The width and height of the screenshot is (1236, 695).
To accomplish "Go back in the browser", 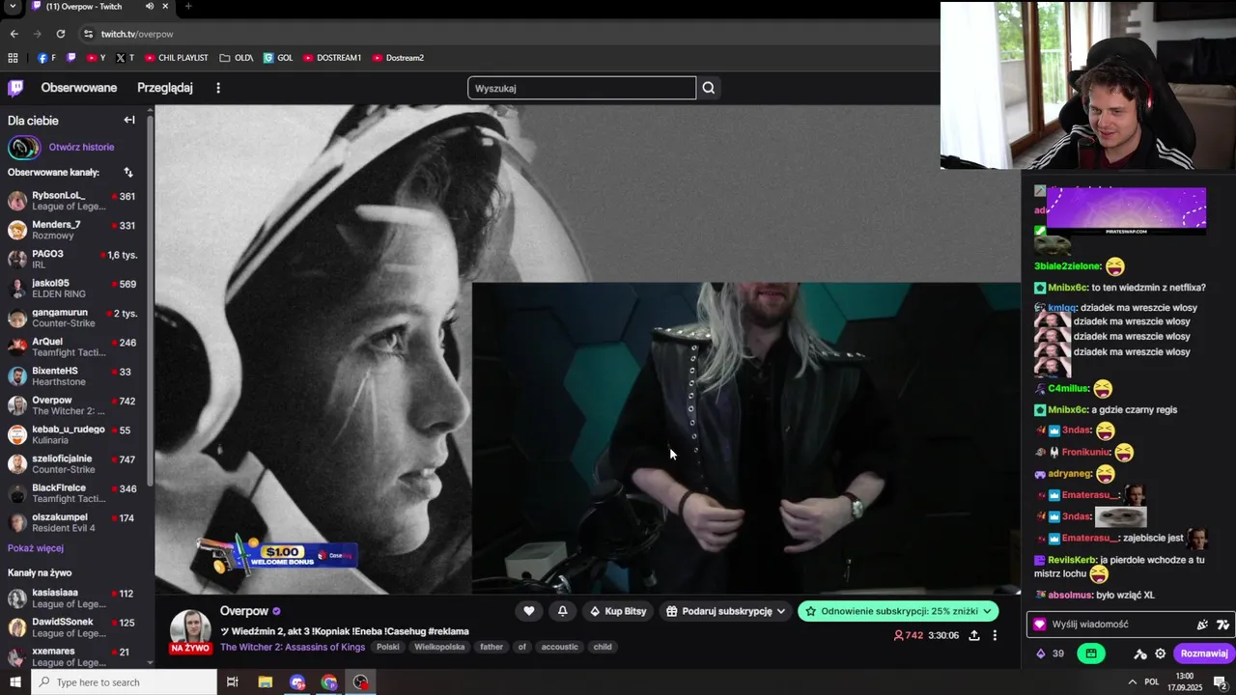I will tap(14, 34).
